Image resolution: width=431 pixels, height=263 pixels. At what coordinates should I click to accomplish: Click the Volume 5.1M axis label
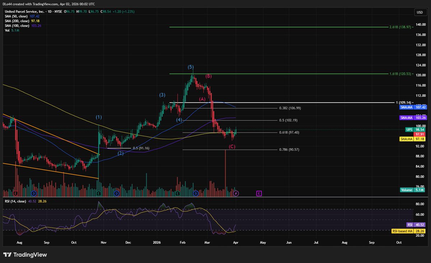click(x=412, y=190)
